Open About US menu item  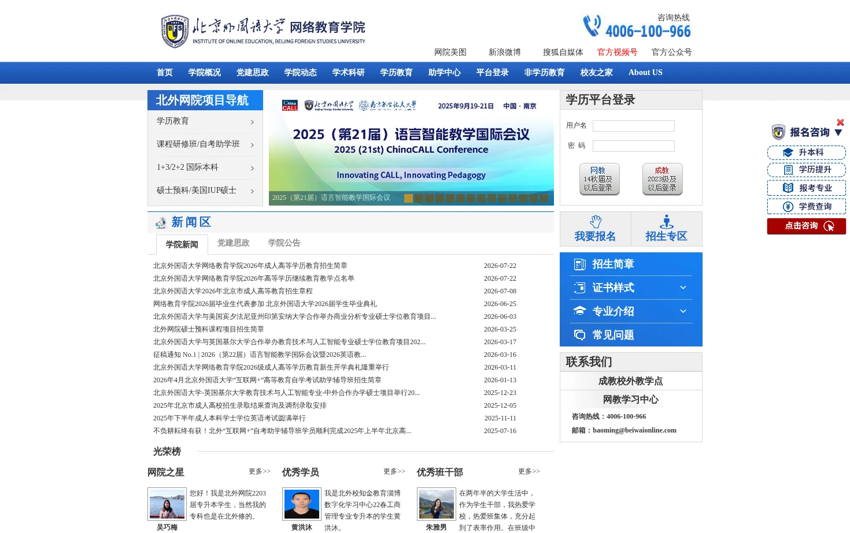pos(645,73)
